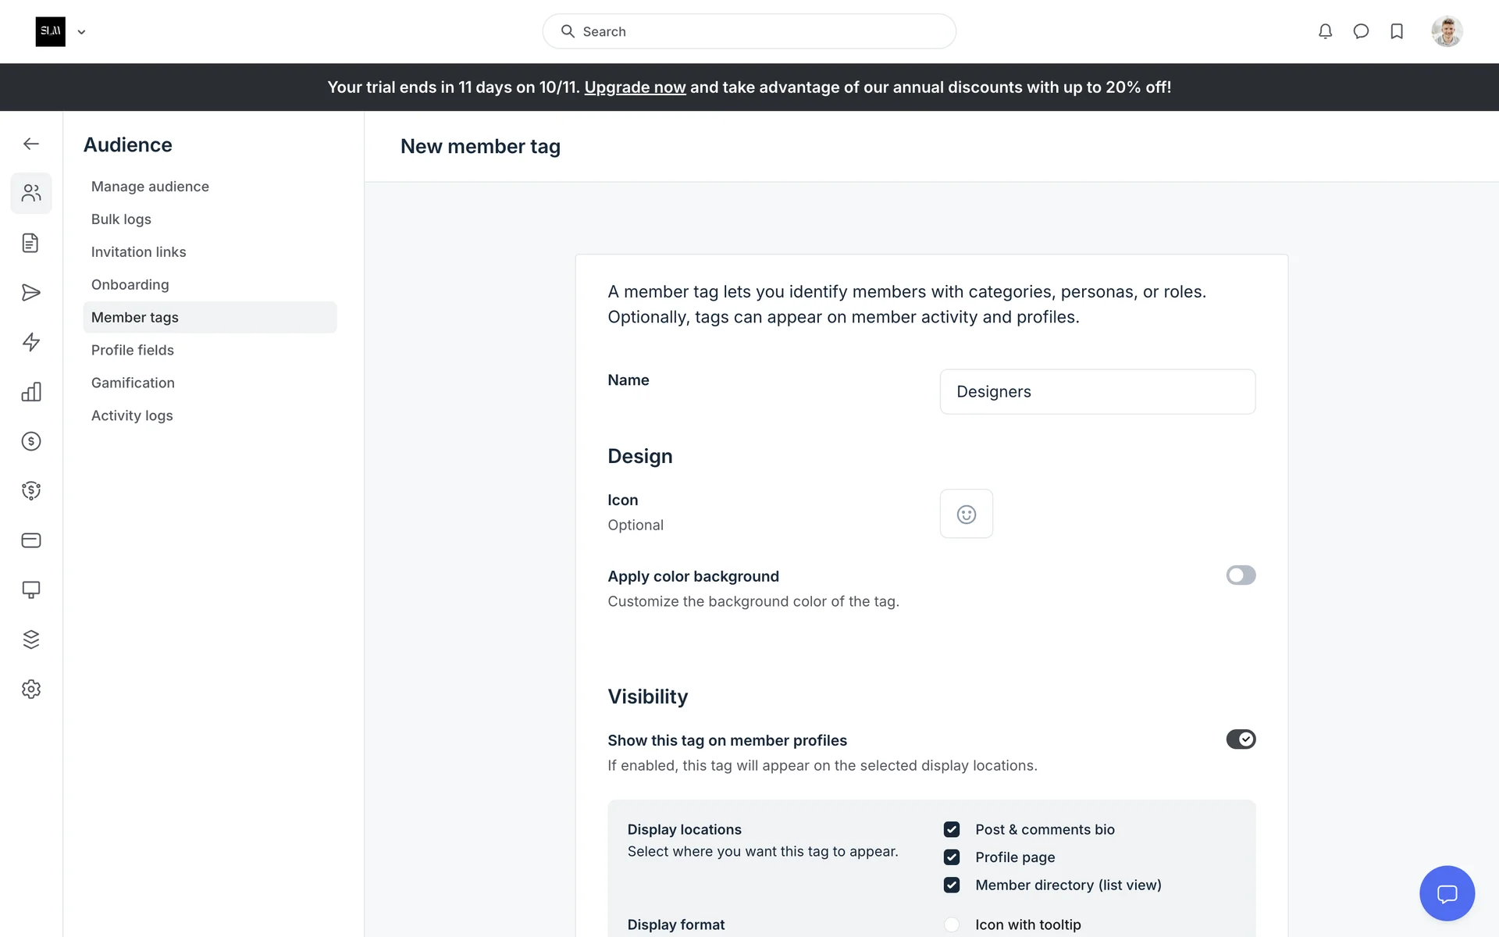Select Icon with tooltip radio option
This screenshot has width=1499, height=937.
point(951,925)
